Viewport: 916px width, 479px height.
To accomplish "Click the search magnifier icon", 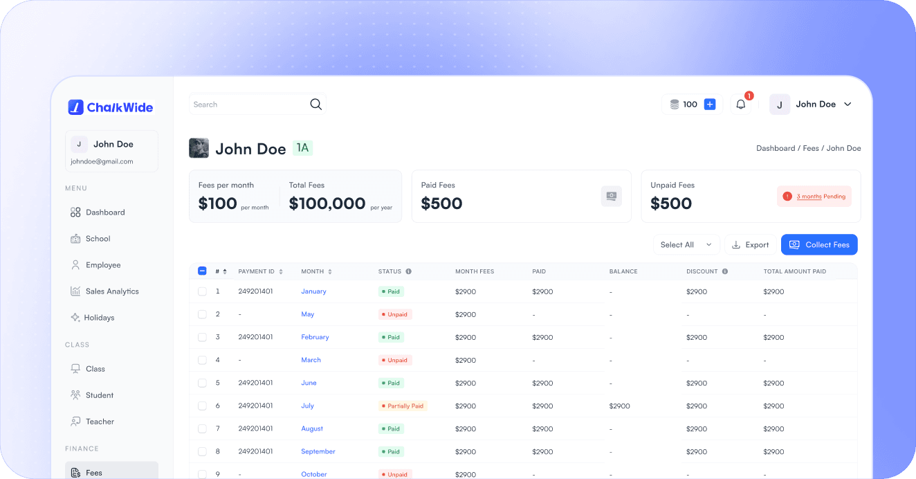I will click(315, 105).
